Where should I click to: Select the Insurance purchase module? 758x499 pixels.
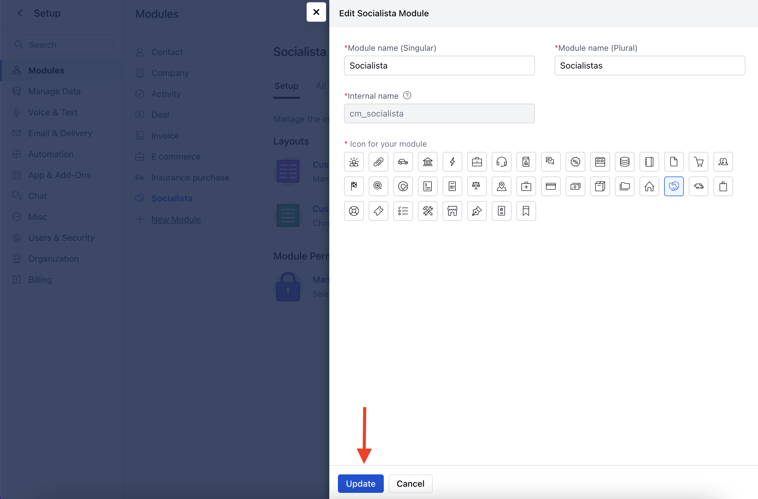[x=190, y=178]
